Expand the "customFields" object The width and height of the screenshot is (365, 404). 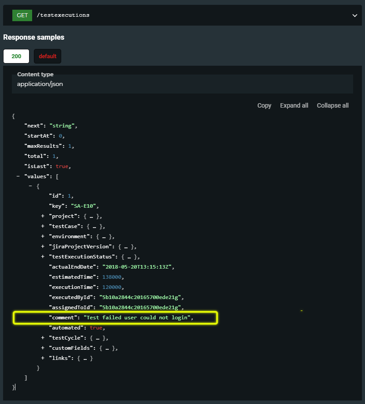[x=43, y=348]
